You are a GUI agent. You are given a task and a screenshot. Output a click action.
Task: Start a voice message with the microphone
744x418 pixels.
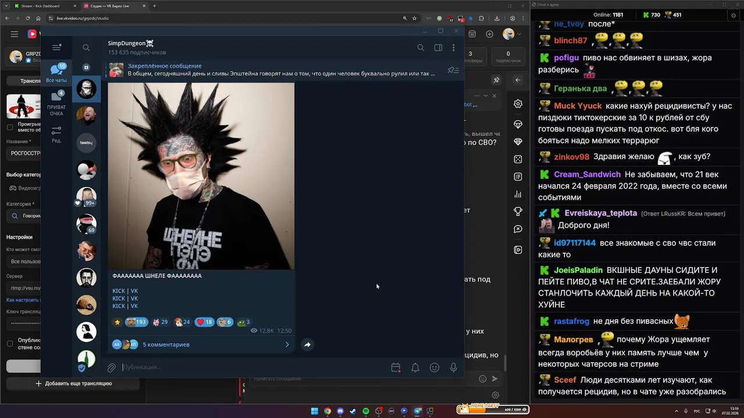coord(453,367)
